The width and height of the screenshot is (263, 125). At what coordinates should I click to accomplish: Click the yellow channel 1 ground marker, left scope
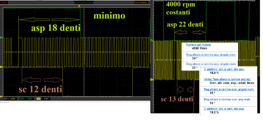pyautogui.click(x=1, y=67)
